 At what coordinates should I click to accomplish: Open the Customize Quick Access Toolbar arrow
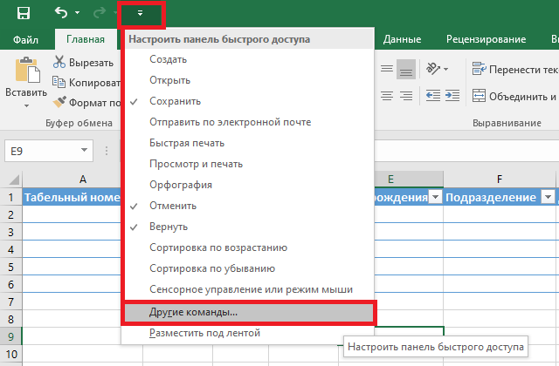click(141, 14)
